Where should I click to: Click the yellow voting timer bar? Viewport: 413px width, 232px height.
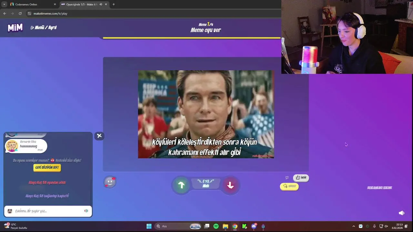[x=192, y=38]
